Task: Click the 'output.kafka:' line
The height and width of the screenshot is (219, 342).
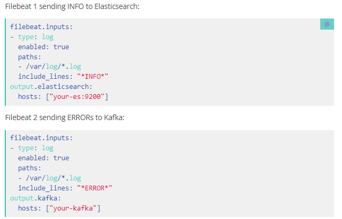Action: 36,198
